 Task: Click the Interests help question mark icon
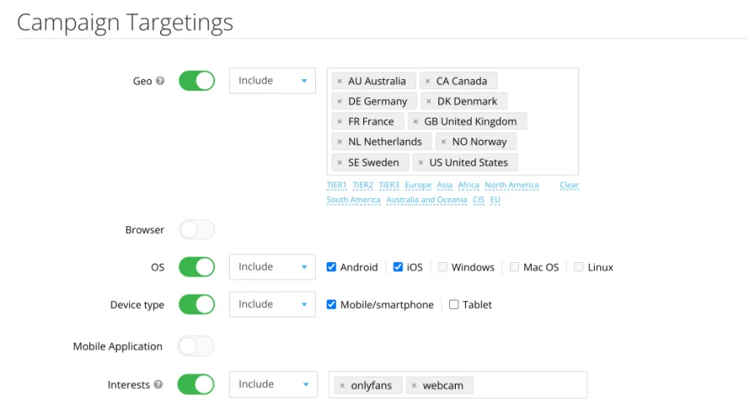[x=158, y=385]
